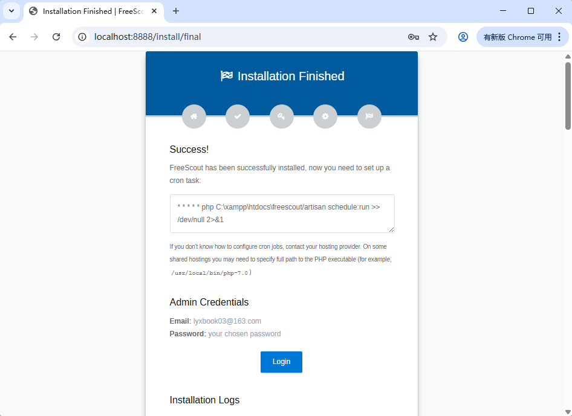Click the key permissions step icon
The image size is (572, 416).
click(x=282, y=117)
